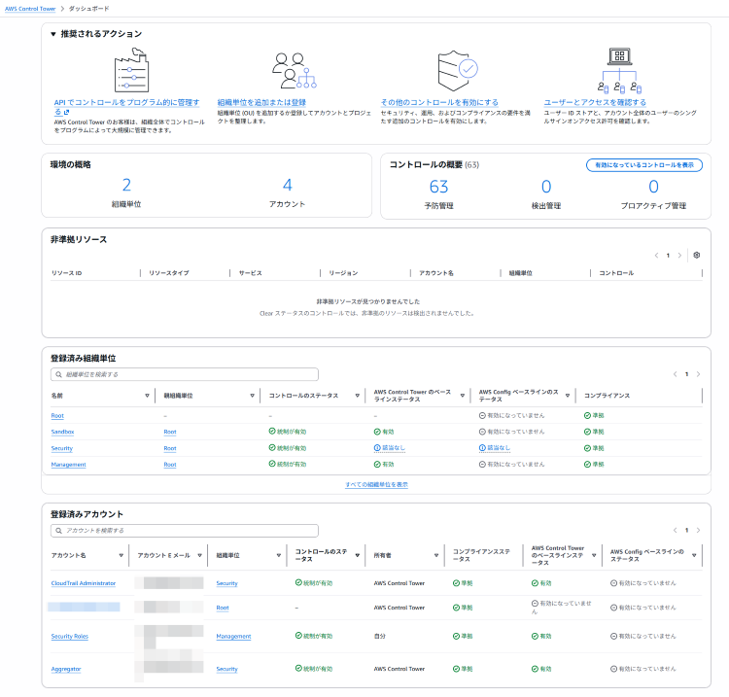729x697 pixels.
Task: Go to previous page in 登録済み組織単位 table
Action: coord(676,374)
